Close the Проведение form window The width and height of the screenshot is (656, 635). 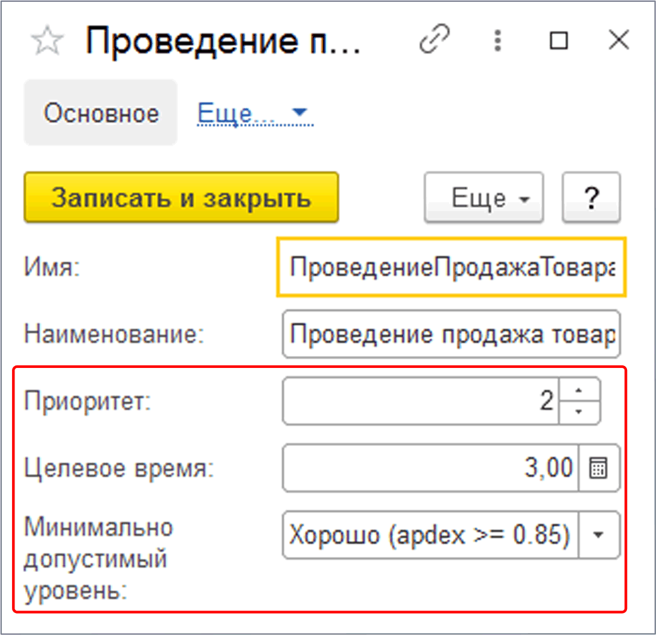[x=618, y=42]
